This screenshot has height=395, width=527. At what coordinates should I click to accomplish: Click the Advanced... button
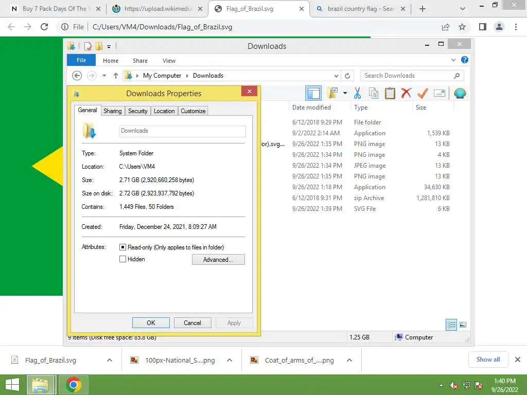point(218,259)
